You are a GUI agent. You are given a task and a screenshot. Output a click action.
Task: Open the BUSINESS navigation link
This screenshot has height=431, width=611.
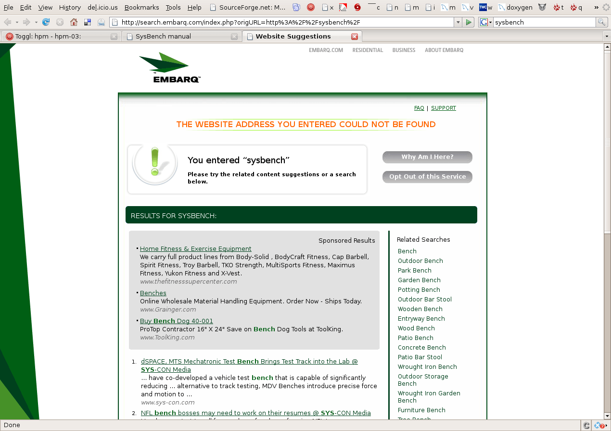[404, 50]
